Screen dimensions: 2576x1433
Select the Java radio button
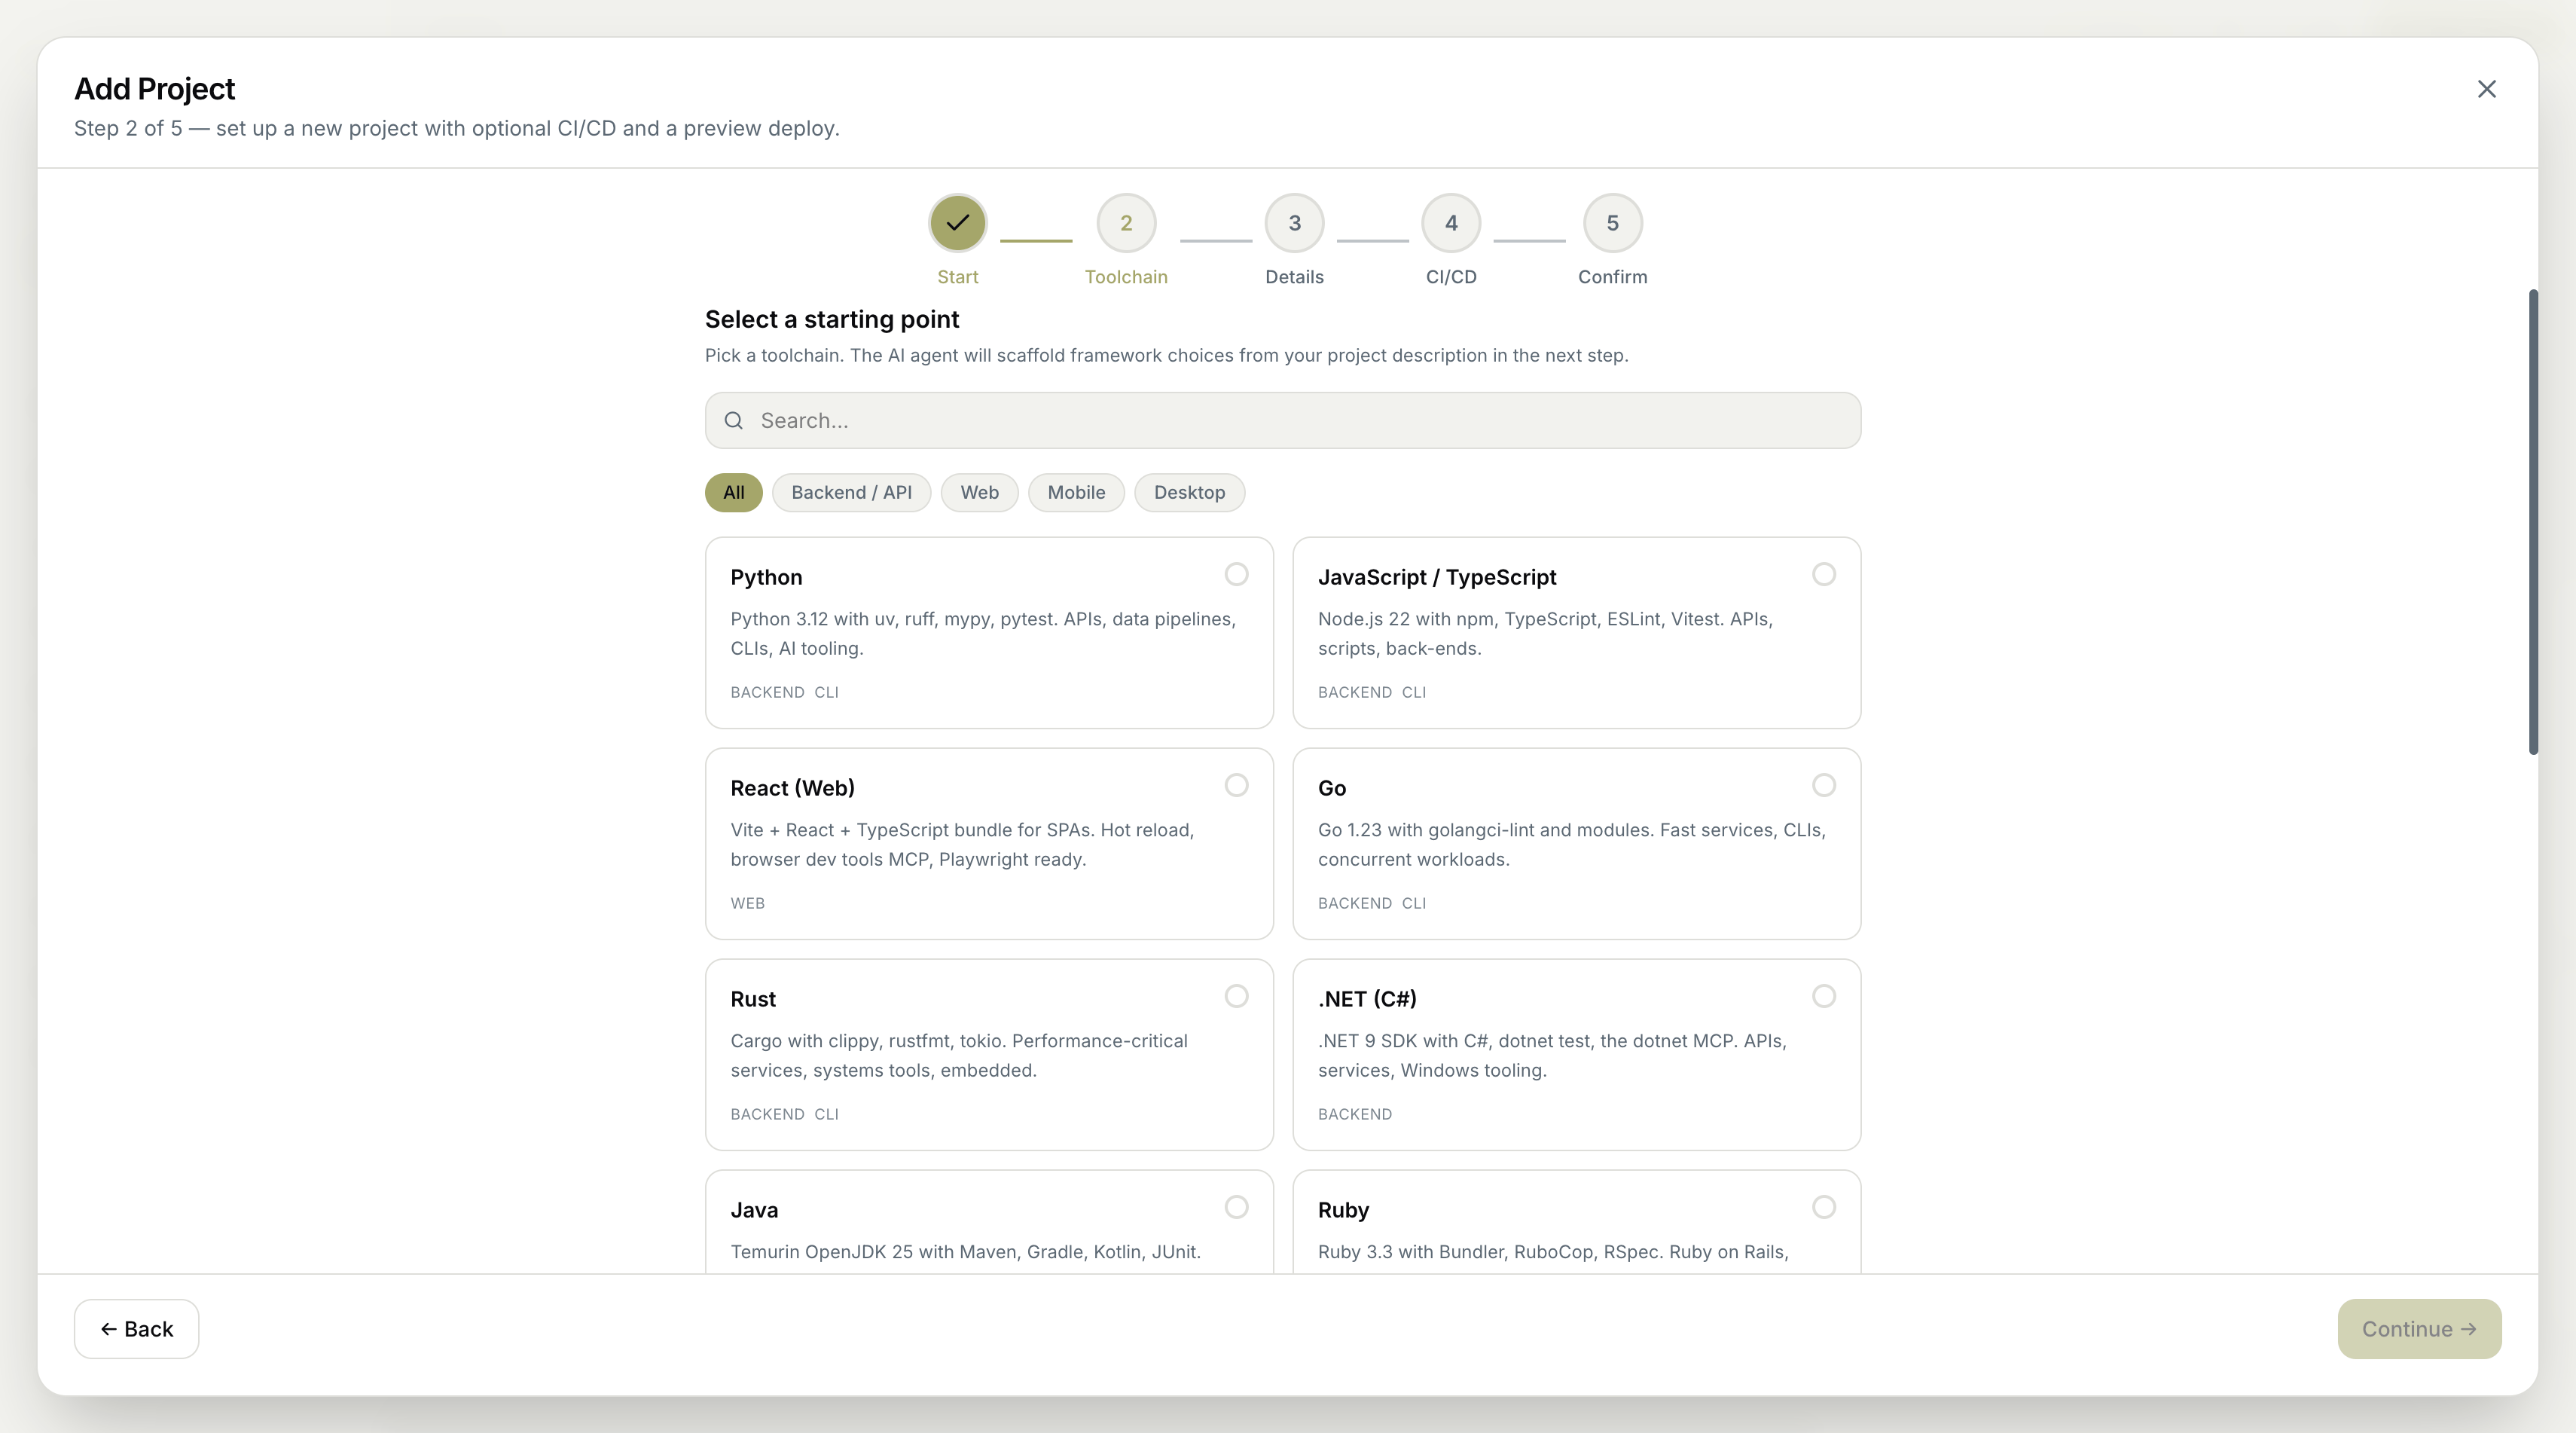[1236, 1207]
